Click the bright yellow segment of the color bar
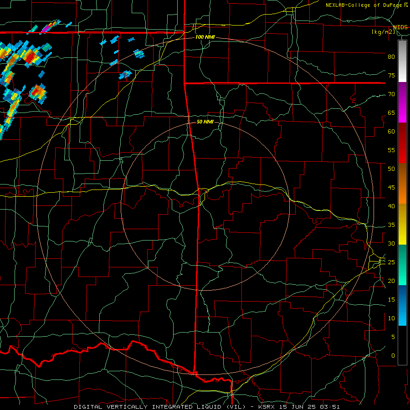This screenshot has height=410, width=410. tap(402, 224)
